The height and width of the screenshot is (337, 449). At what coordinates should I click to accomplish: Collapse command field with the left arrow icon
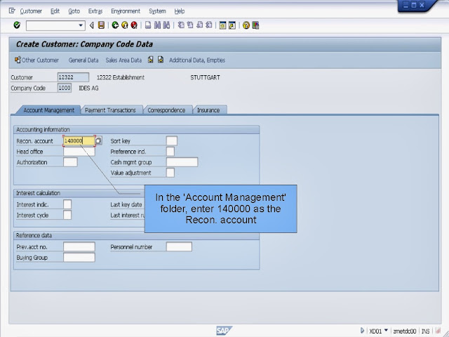[92, 25]
